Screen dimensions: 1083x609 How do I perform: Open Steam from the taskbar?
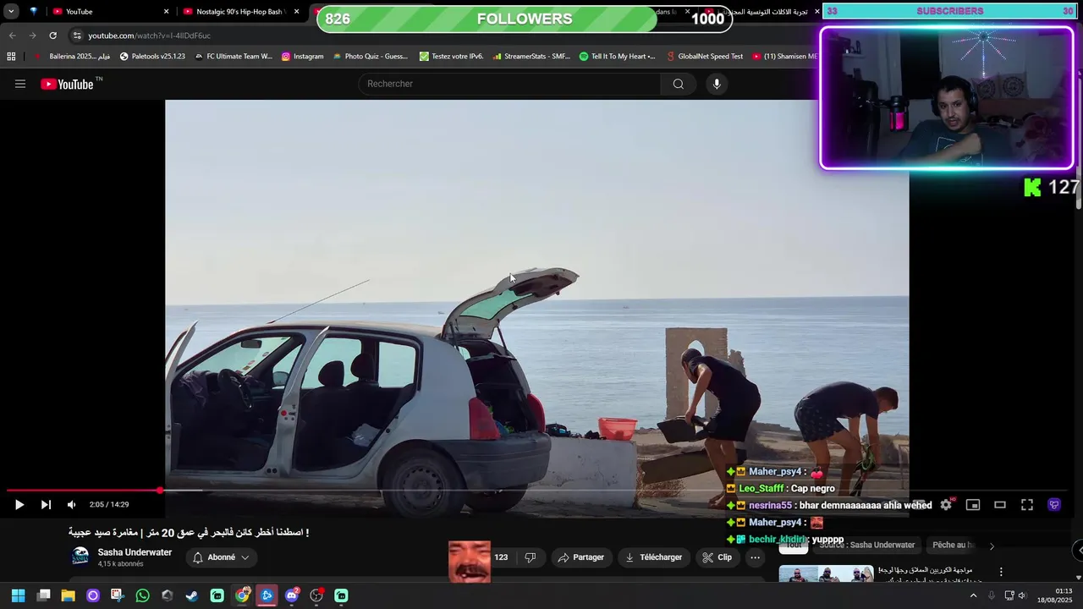[192, 595]
